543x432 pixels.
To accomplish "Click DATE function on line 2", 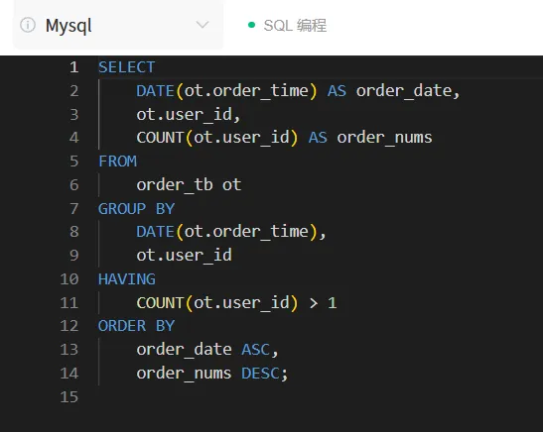I will [155, 91].
